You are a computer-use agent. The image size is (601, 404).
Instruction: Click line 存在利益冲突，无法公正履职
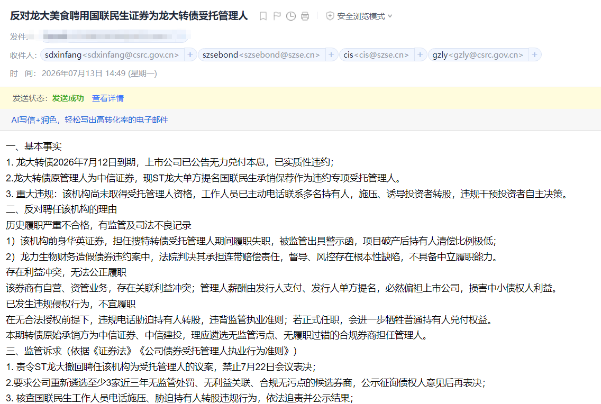pyautogui.click(x=66, y=272)
